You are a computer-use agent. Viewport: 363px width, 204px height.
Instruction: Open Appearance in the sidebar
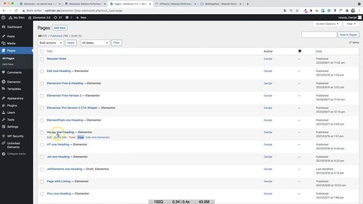15,98
